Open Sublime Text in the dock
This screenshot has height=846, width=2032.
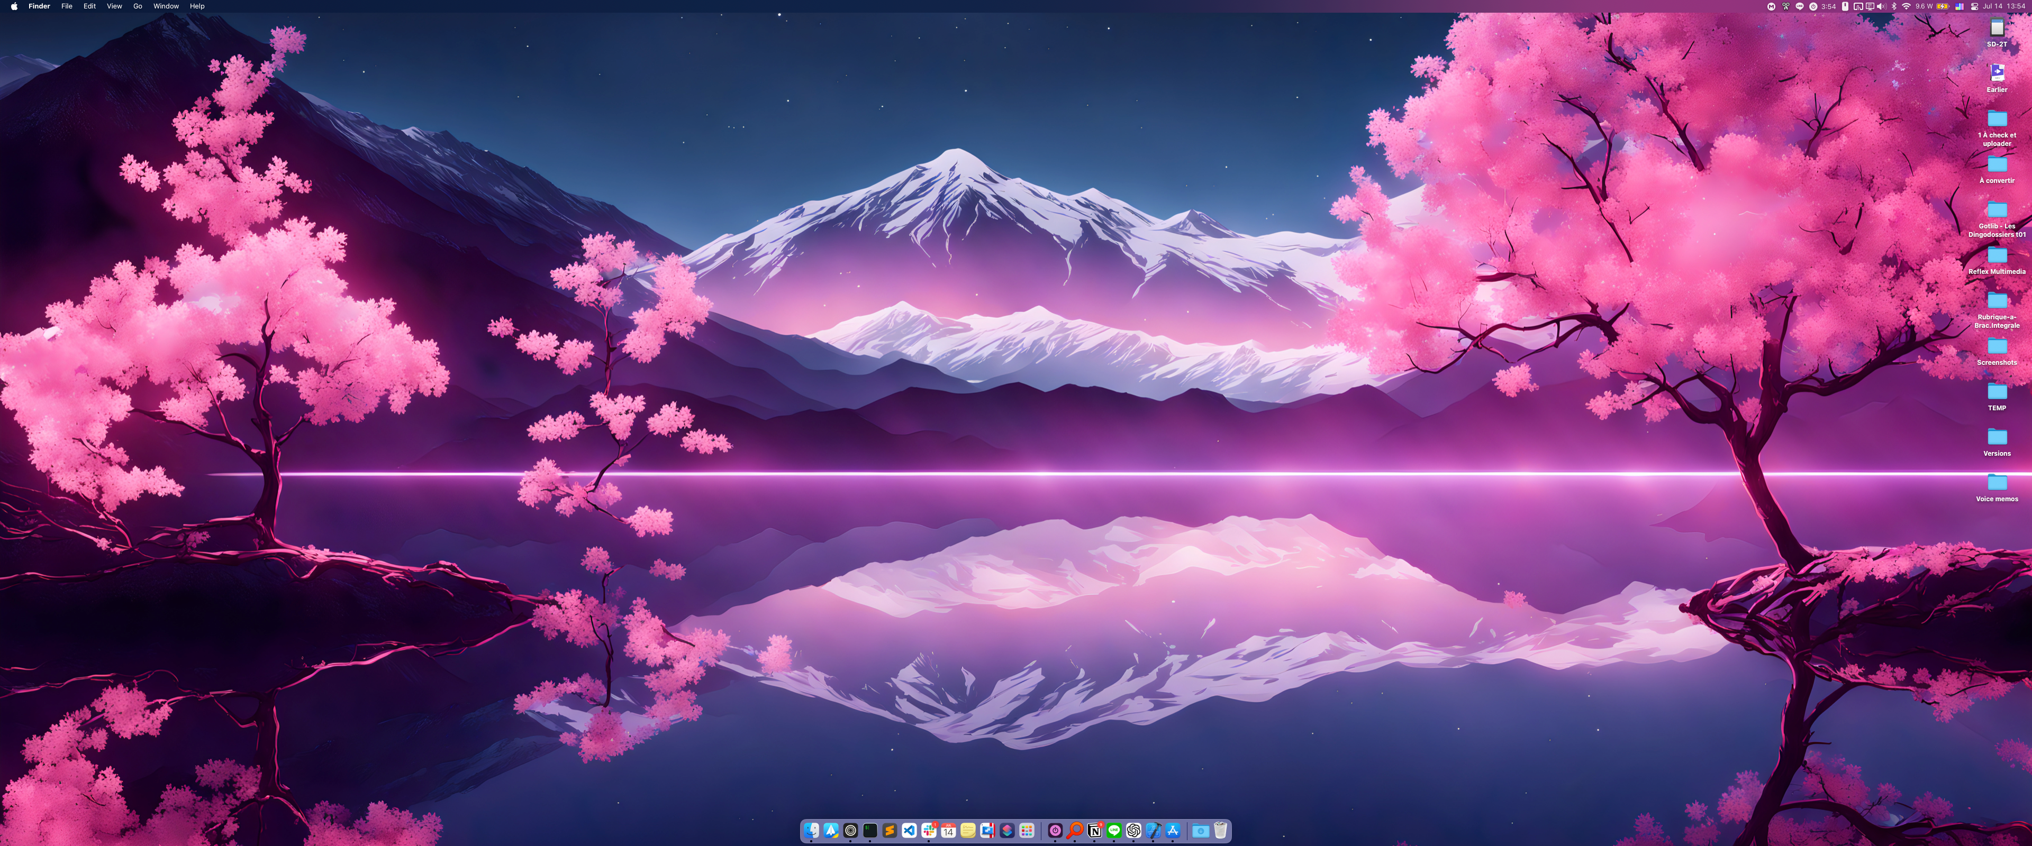tap(890, 830)
